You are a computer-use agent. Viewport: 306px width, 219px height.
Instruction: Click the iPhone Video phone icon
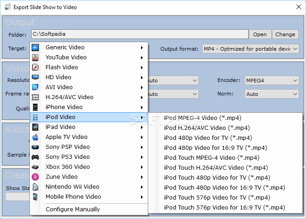[35, 107]
